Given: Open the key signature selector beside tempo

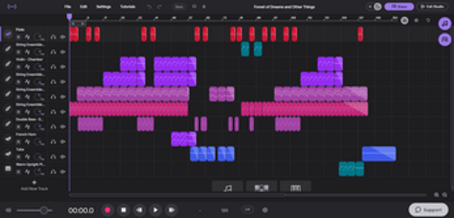Looking at the screenshot, I should point(200,211).
